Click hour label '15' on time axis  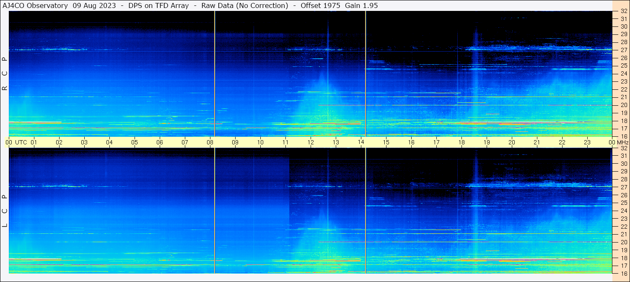pyautogui.click(x=386, y=142)
